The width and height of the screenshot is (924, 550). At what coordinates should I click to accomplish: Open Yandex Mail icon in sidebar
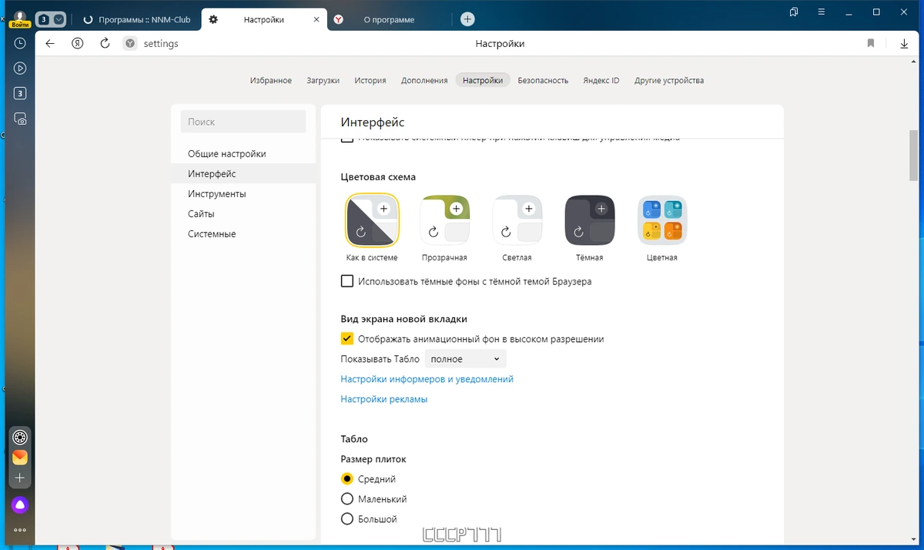pos(20,458)
